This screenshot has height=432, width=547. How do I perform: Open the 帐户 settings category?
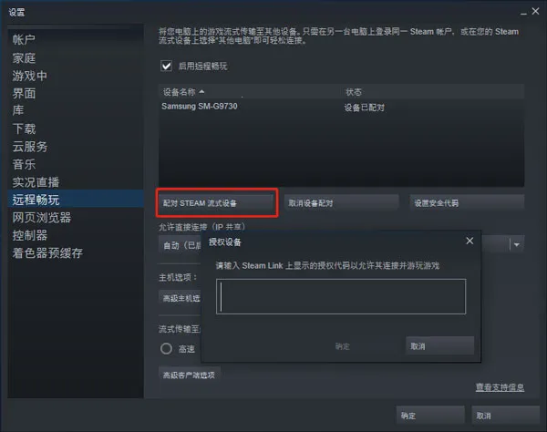(x=24, y=39)
